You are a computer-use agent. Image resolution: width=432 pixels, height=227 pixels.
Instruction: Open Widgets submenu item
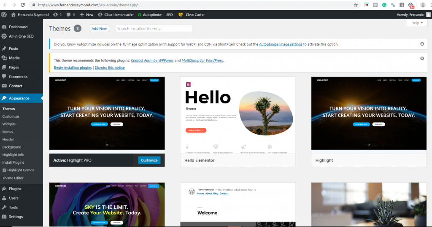[x=9, y=124]
